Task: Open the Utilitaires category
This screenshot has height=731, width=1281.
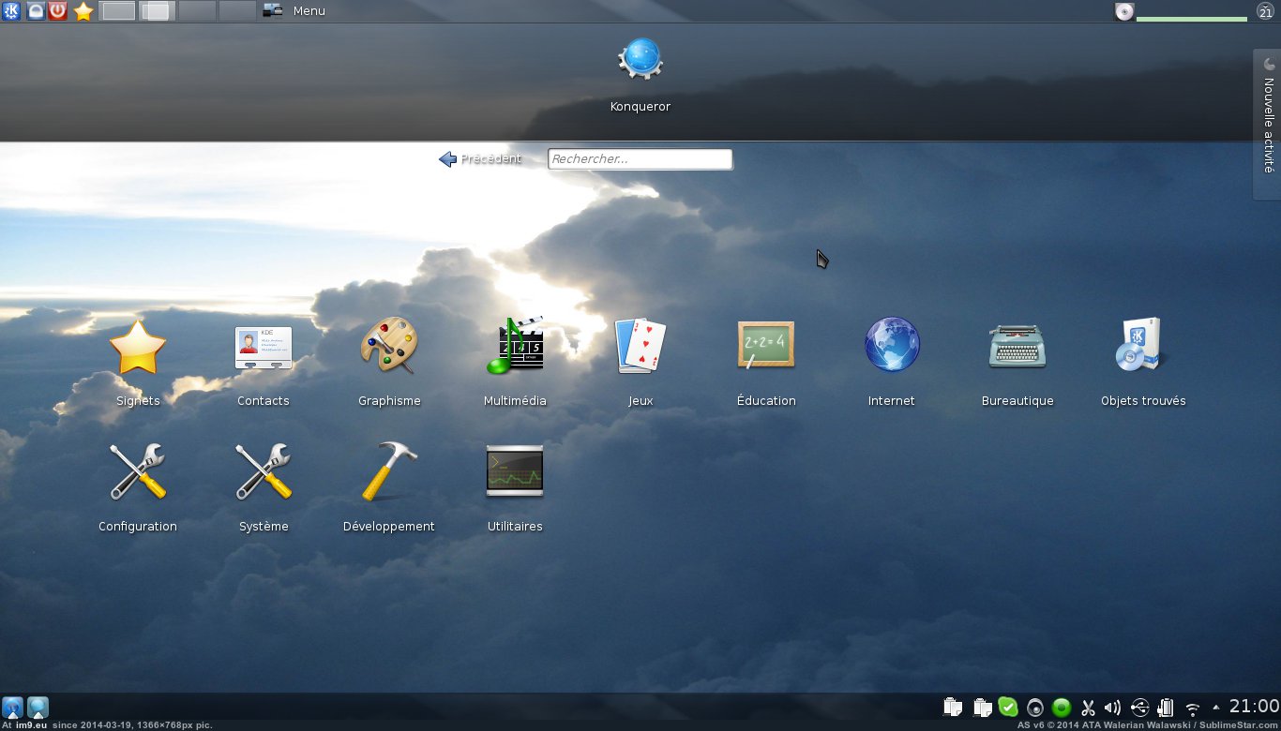Action: [514, 472]
